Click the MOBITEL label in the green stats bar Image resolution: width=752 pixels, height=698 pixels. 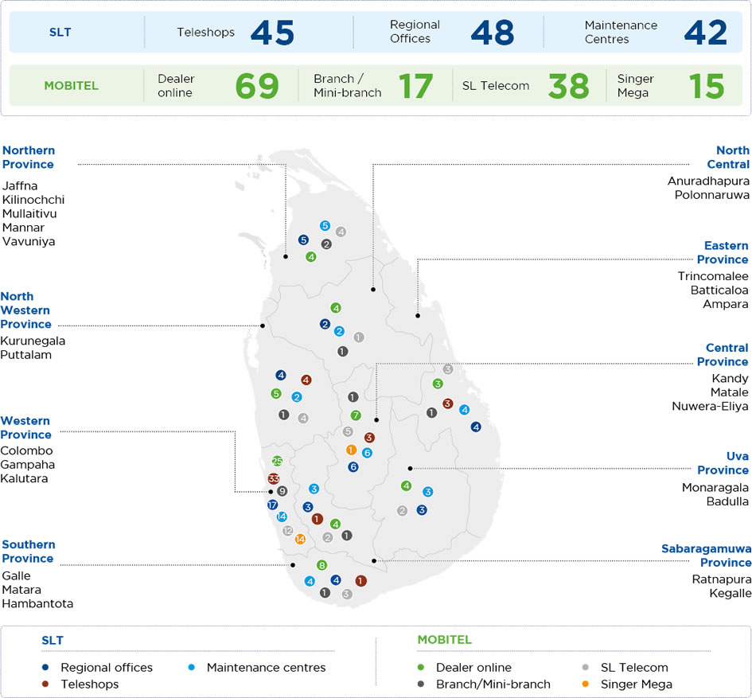(x=71, y=86)
